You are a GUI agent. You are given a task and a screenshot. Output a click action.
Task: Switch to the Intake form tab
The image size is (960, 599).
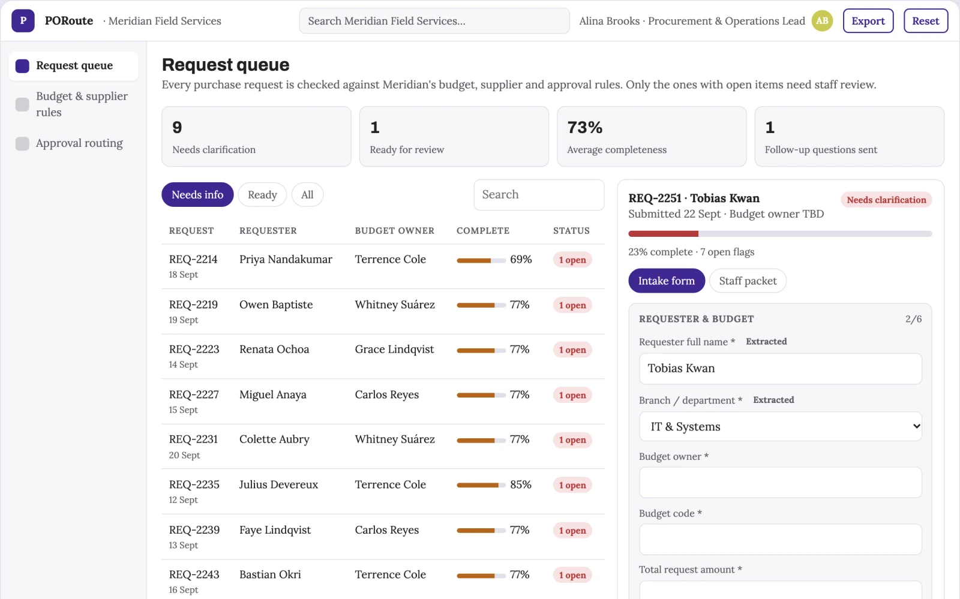coord(667,281)
